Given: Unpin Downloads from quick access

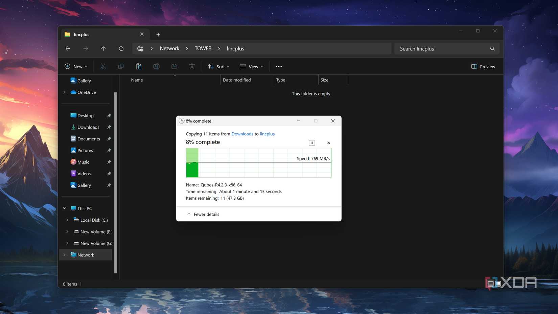Looking at the screenshot, I should (x=109, y=127).
